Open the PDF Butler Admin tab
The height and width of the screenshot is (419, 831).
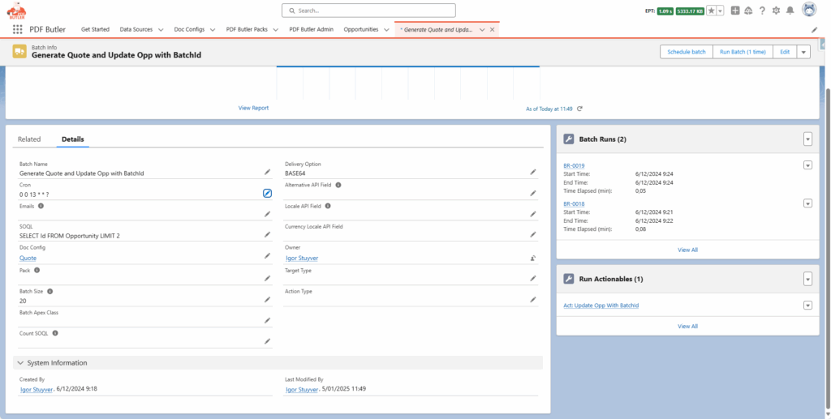311,30
